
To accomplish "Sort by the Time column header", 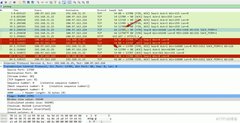I will click(16, 10).
